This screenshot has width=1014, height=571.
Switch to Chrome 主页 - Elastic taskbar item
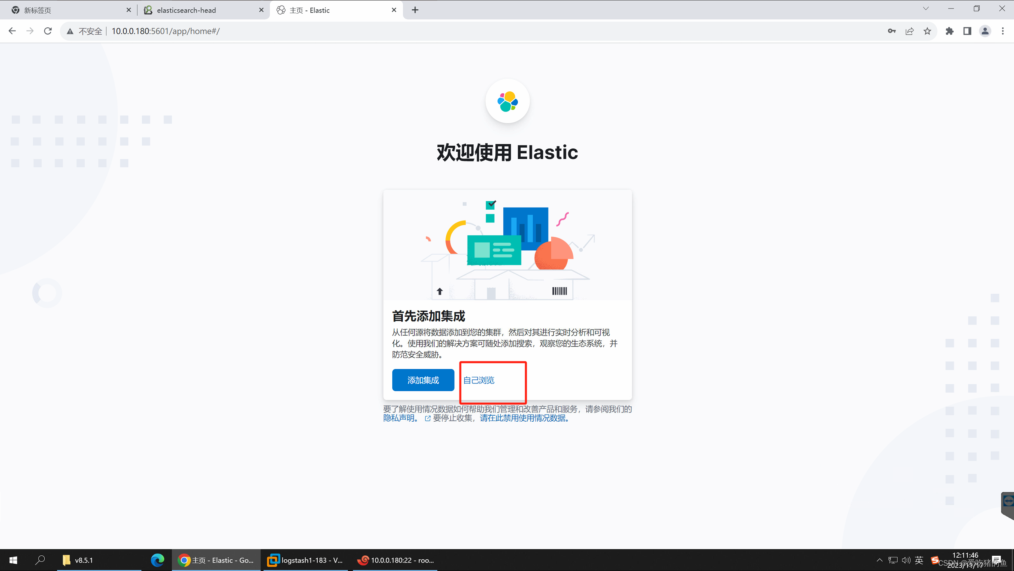point(216,560)
